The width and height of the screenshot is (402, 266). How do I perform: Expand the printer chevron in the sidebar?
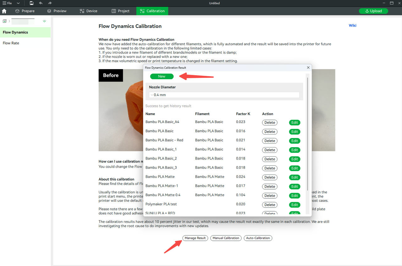coord(9,21)
